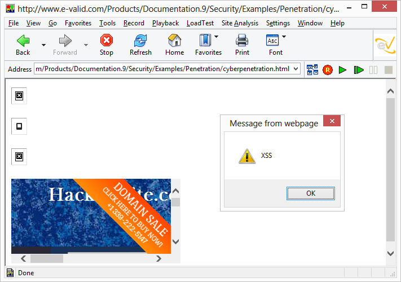Click the red Stop icon

point(107,41)
